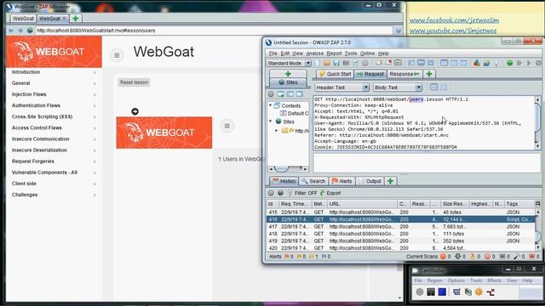Expand the http site node under Sites
The height and width of the screenshot is (306, 545).
[x=277, y=130]
